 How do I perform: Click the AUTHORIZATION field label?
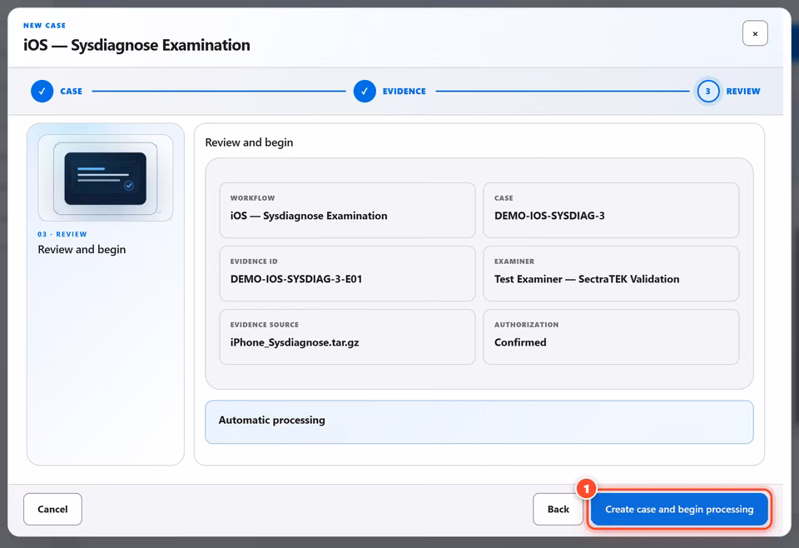[526, 324]
